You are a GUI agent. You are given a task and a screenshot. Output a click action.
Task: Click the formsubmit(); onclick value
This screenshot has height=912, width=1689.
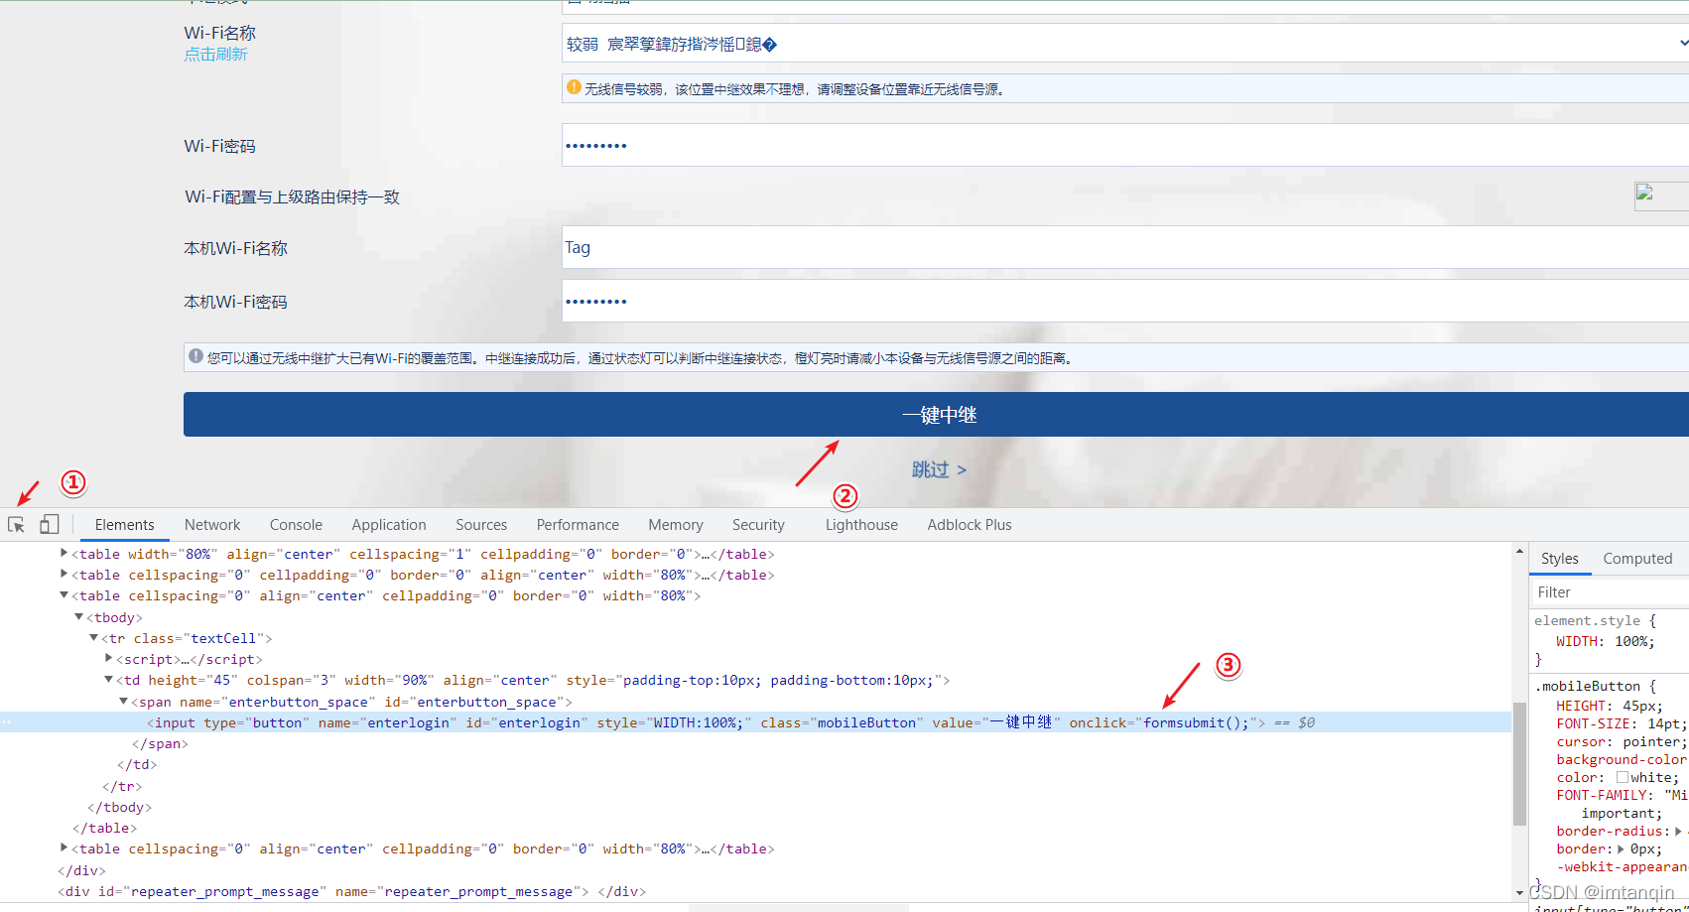point(1197,722)
